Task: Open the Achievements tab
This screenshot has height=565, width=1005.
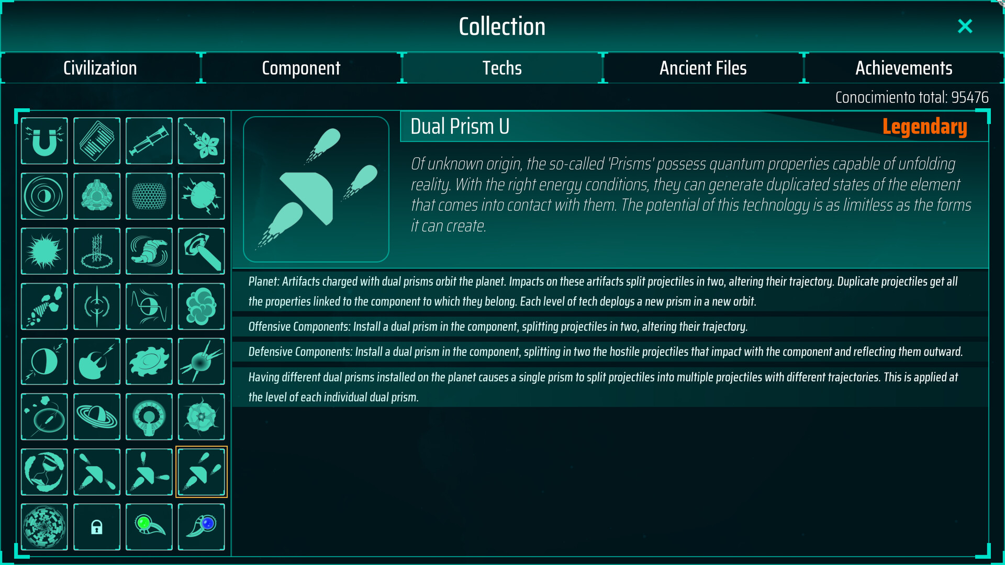Action: [904, 68]
